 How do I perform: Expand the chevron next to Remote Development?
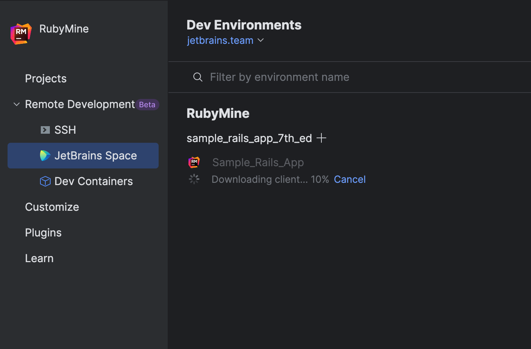tap(16, 104)
